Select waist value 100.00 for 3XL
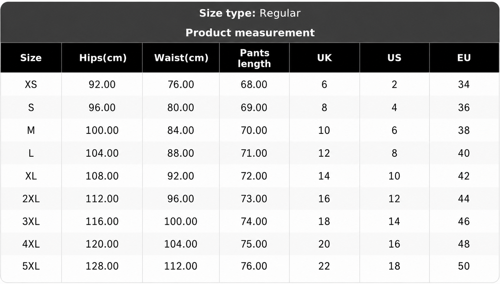Screen dimensions: 500x284 181,222
